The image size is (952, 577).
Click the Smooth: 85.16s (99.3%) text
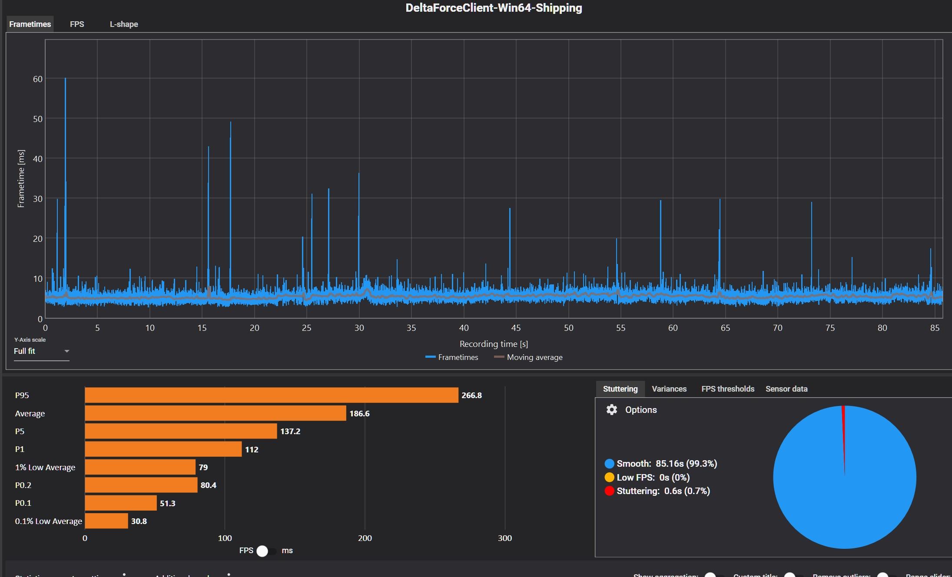(x=667, y=464)
